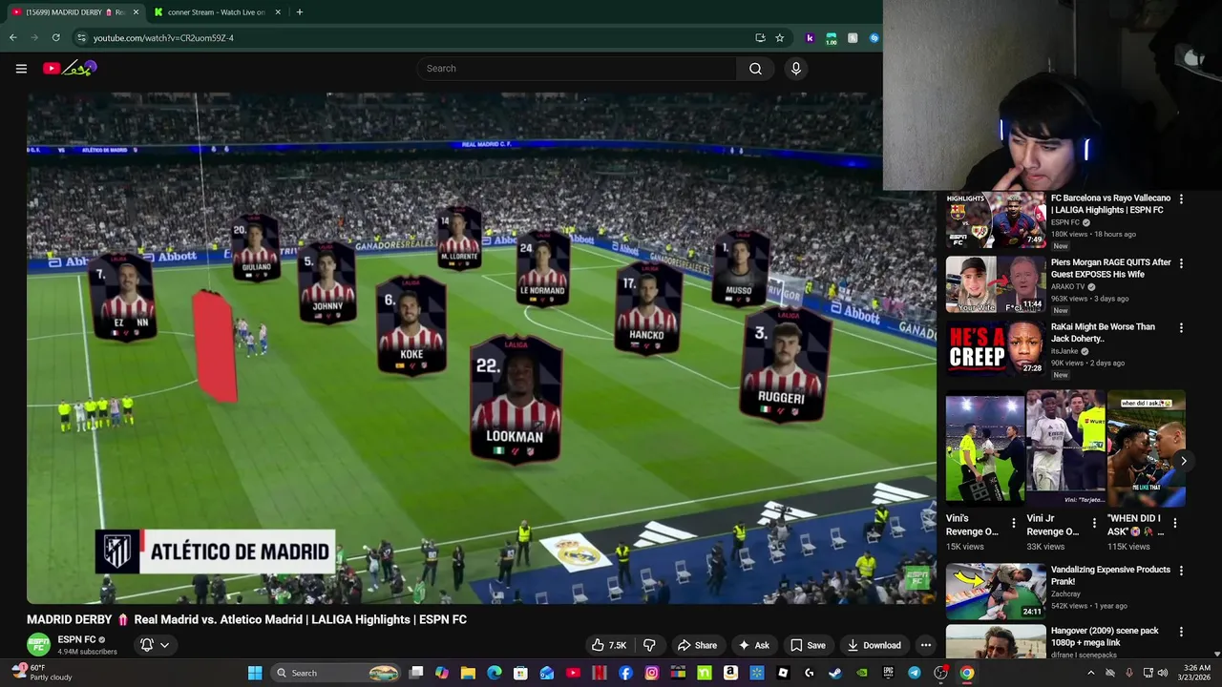Viewport: 1222px width, 687px height.
Task: Pause the Madrid Derby video player
Action: click(x=481, y=348)
